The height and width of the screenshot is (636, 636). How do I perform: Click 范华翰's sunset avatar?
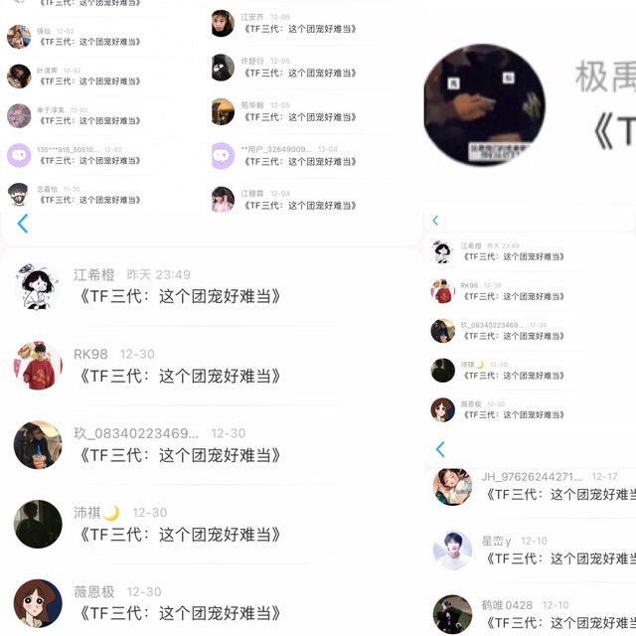tap(223, 111)
